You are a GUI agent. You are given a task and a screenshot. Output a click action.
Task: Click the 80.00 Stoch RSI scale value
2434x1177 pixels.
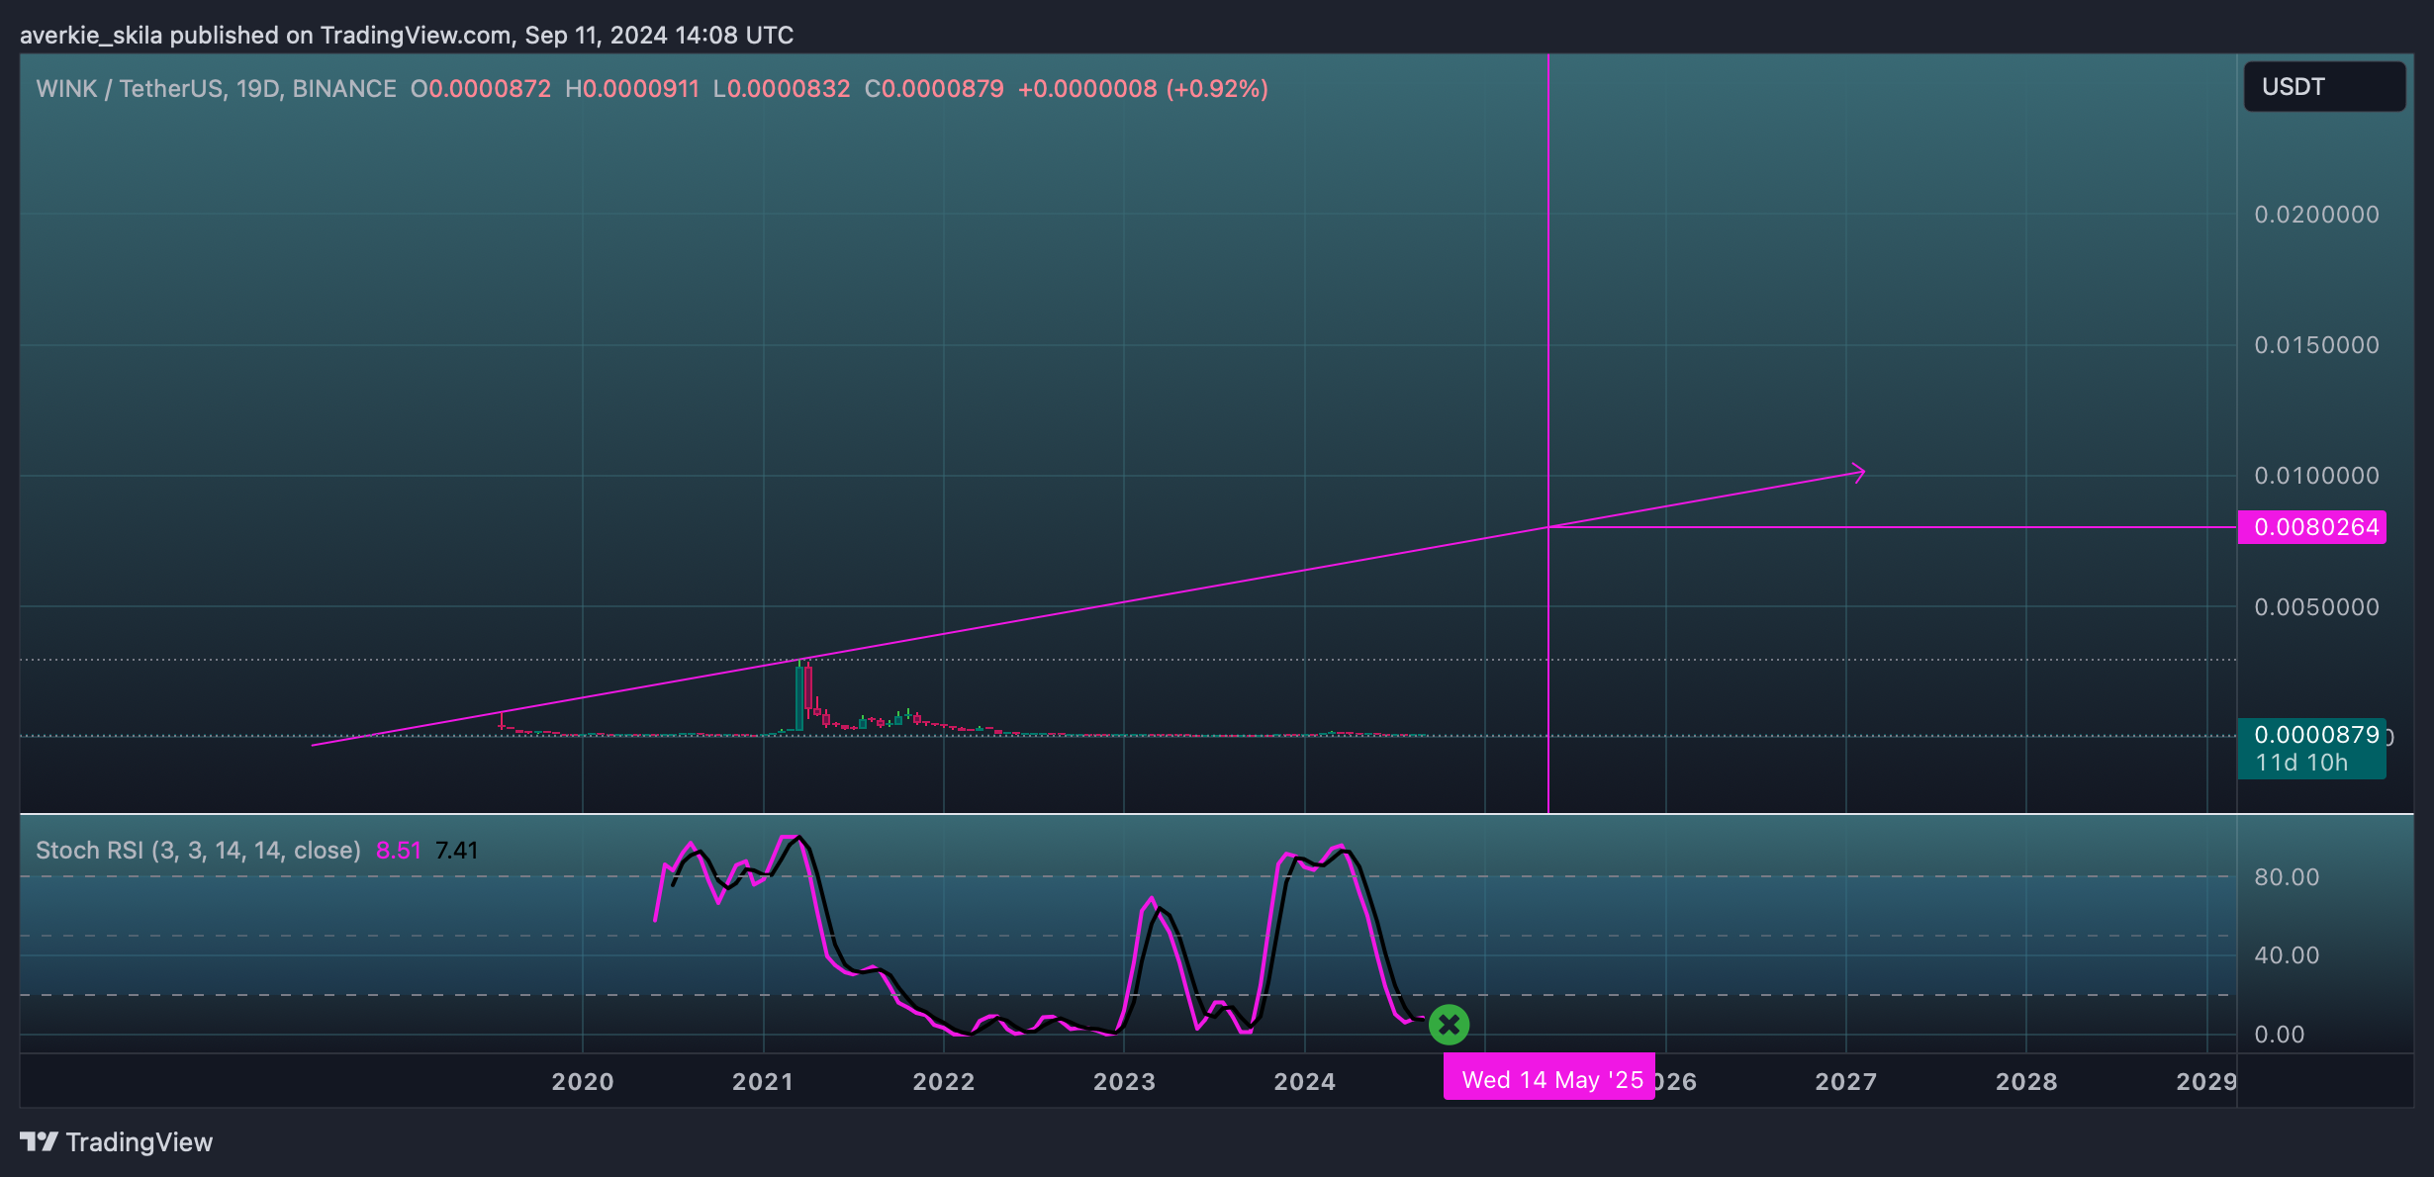click(2287, 877)
